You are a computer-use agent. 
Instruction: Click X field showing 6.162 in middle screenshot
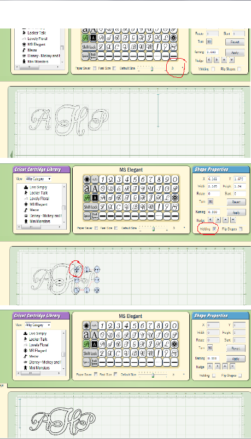[x=214, y=179]
